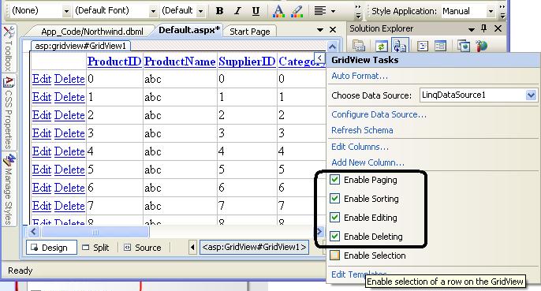Open the Toolbox side panel
541x291 pixels.
(x=9, y=48)
